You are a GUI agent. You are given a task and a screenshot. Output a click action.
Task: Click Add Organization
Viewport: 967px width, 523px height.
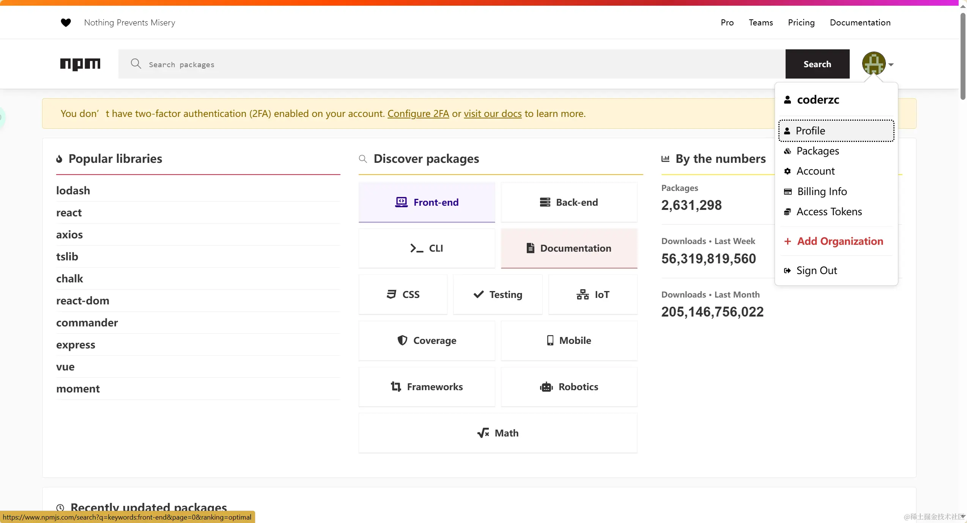click(839, 241)
